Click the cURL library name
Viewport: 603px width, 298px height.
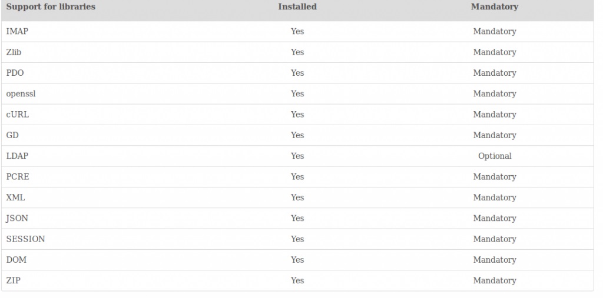(17, 115)
